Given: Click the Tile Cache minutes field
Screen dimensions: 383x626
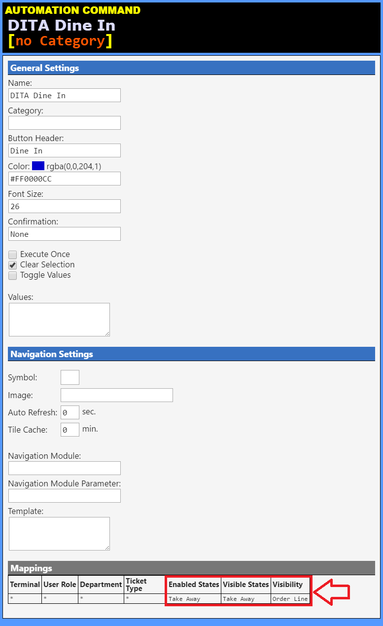Looking at the screenshot, I should [70, 430].
